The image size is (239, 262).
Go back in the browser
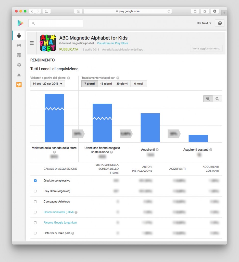click(x=32, y=11)
